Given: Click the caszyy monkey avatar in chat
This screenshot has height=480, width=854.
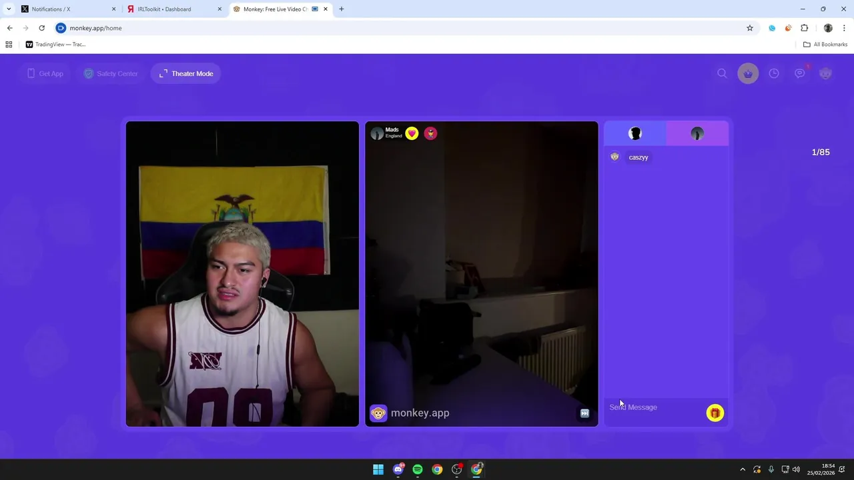Looking at the screenshot, I should click(x=615, y=157).
